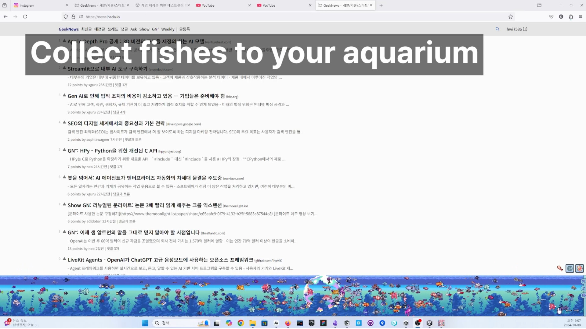The image size is (586, 329).
Task: Open the K account profile menu
Action: (561, 17)
